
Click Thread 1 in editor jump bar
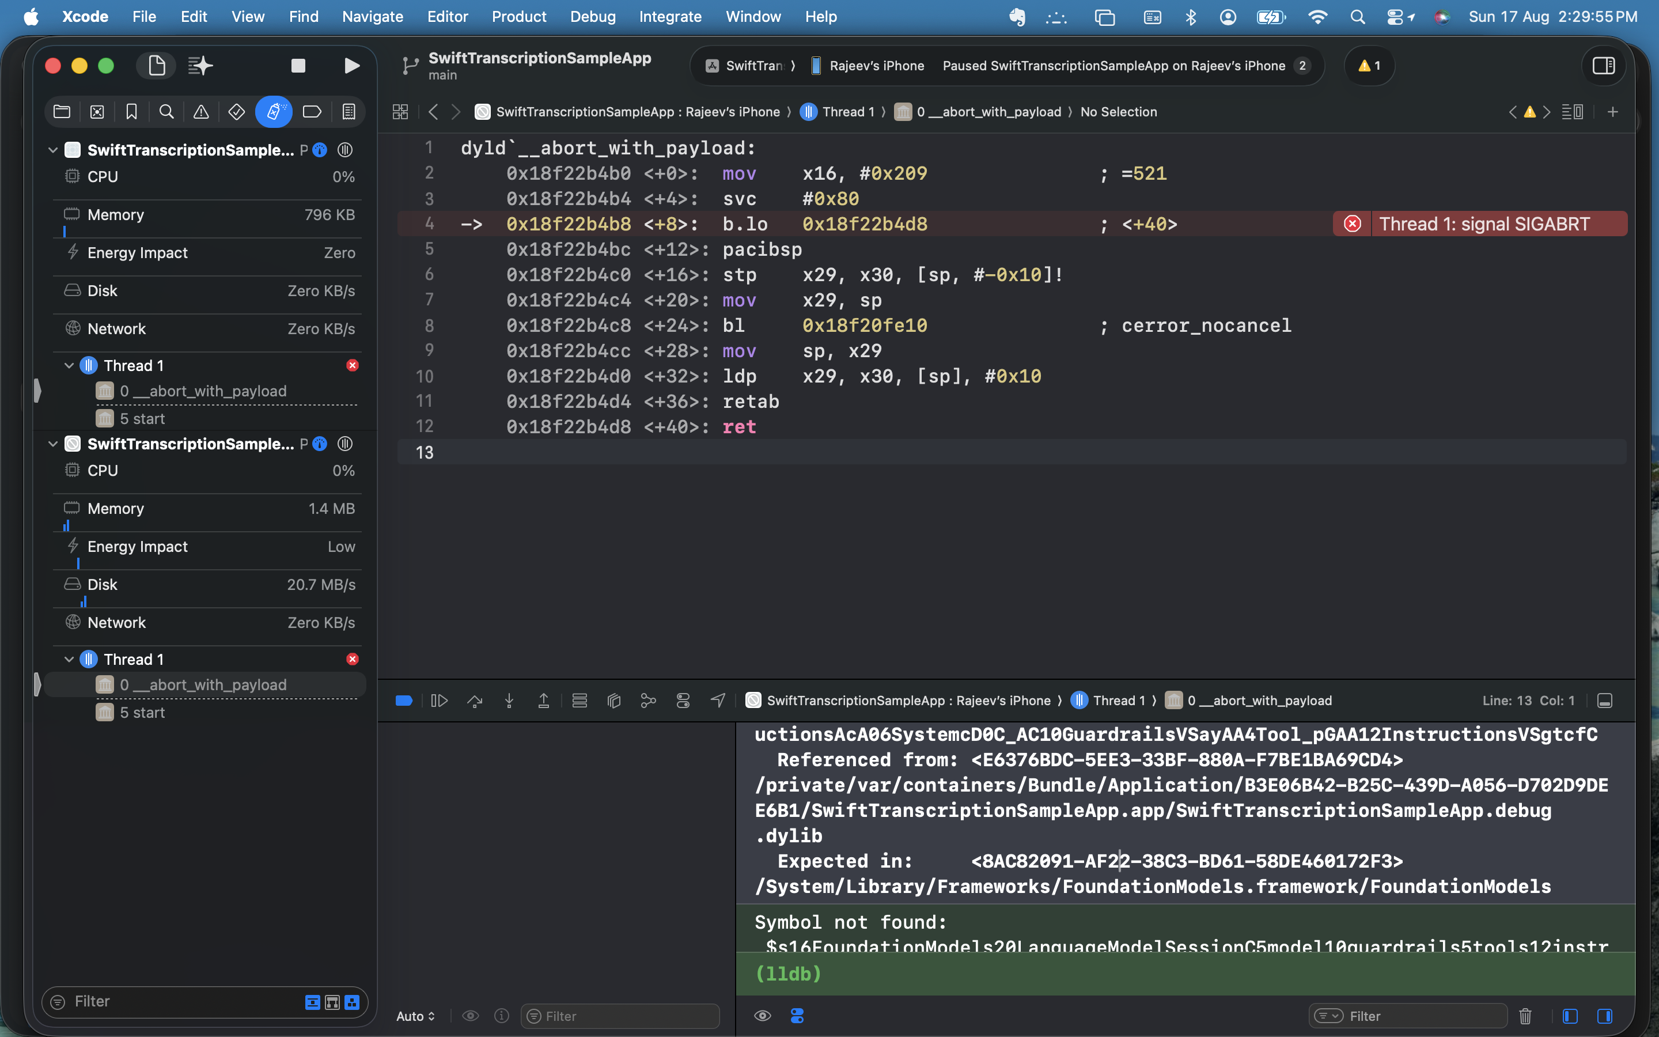point(838,112)
